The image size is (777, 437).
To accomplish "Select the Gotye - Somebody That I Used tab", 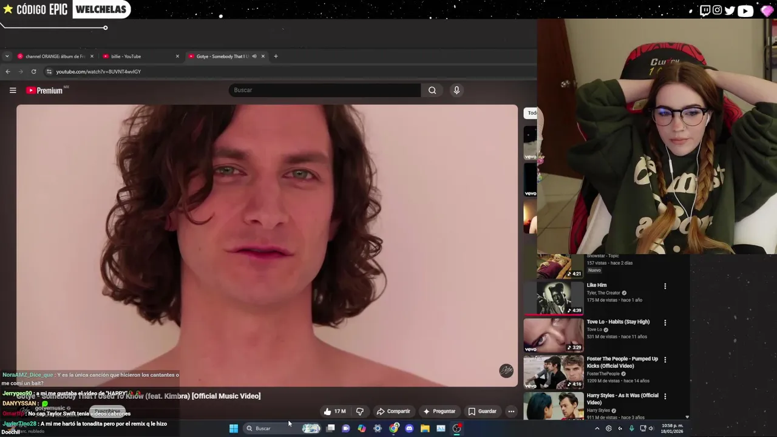I will 222,56.
